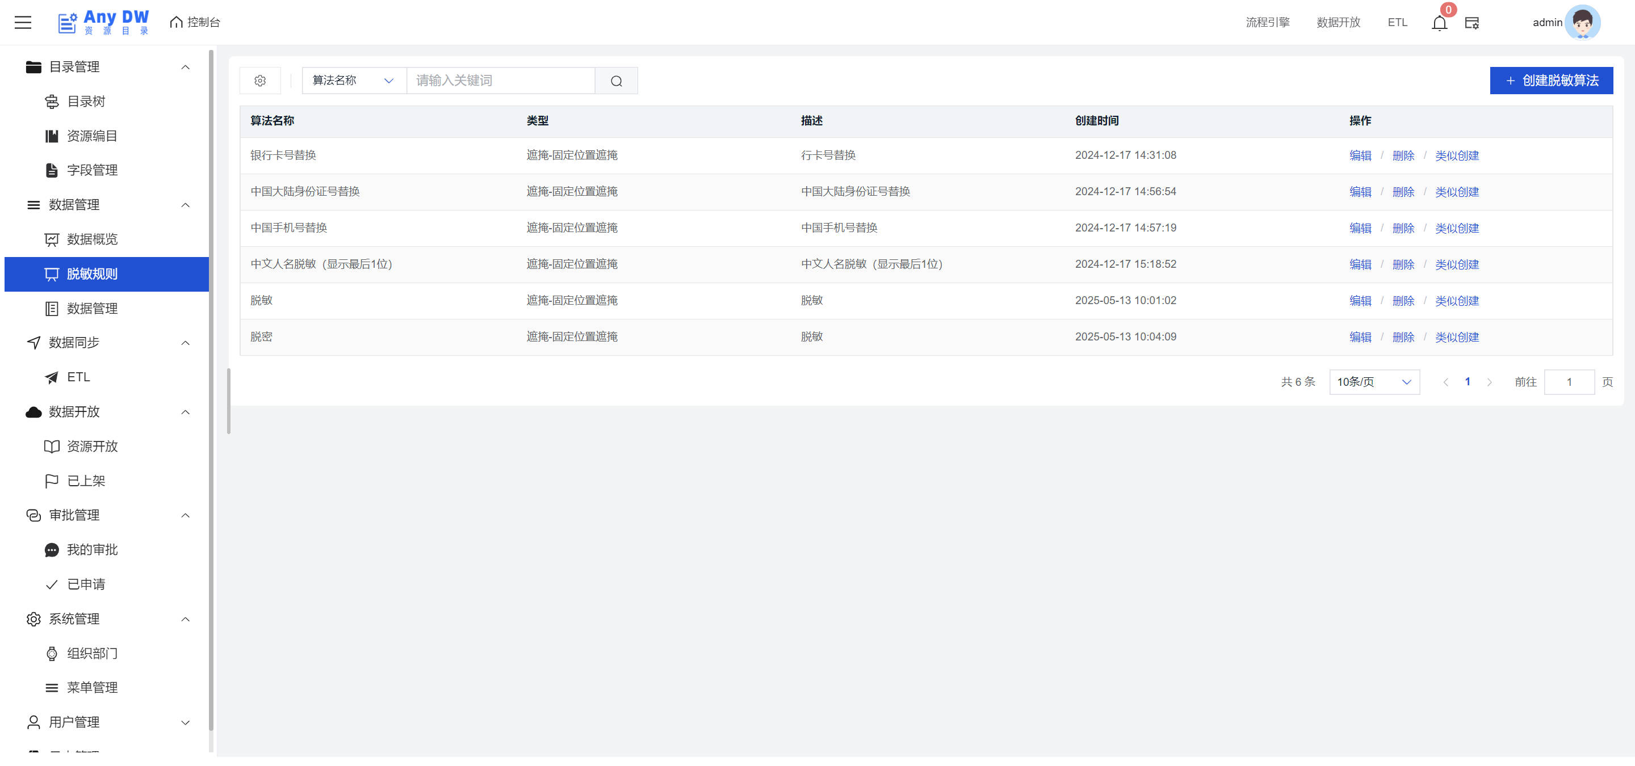Click 删除 for the 脱密 row
Viewport: 1635px width, 766px height.
tap(1403, 336)
